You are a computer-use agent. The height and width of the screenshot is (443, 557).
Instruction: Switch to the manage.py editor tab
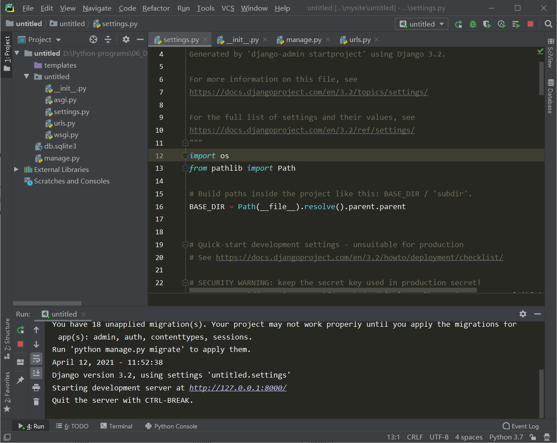(303, 40)
